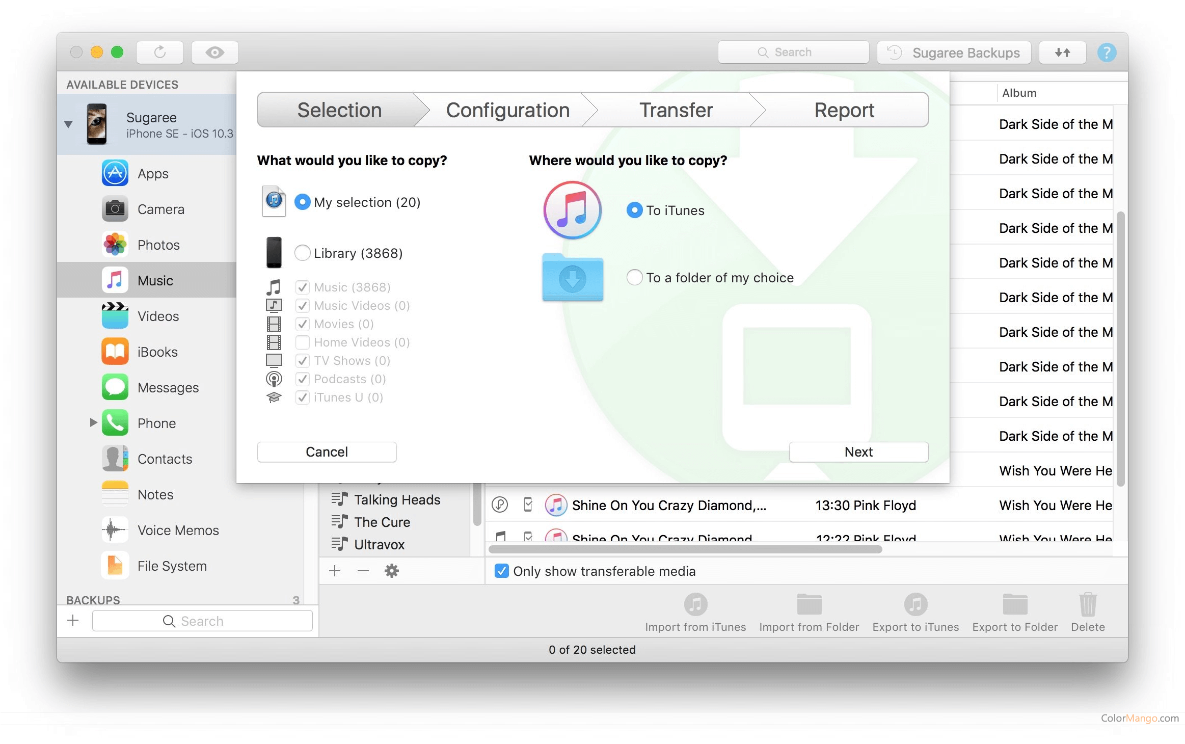Choose To a folder of my choice
Screen dimensions: 1185x744
click(x=634, y=278)
